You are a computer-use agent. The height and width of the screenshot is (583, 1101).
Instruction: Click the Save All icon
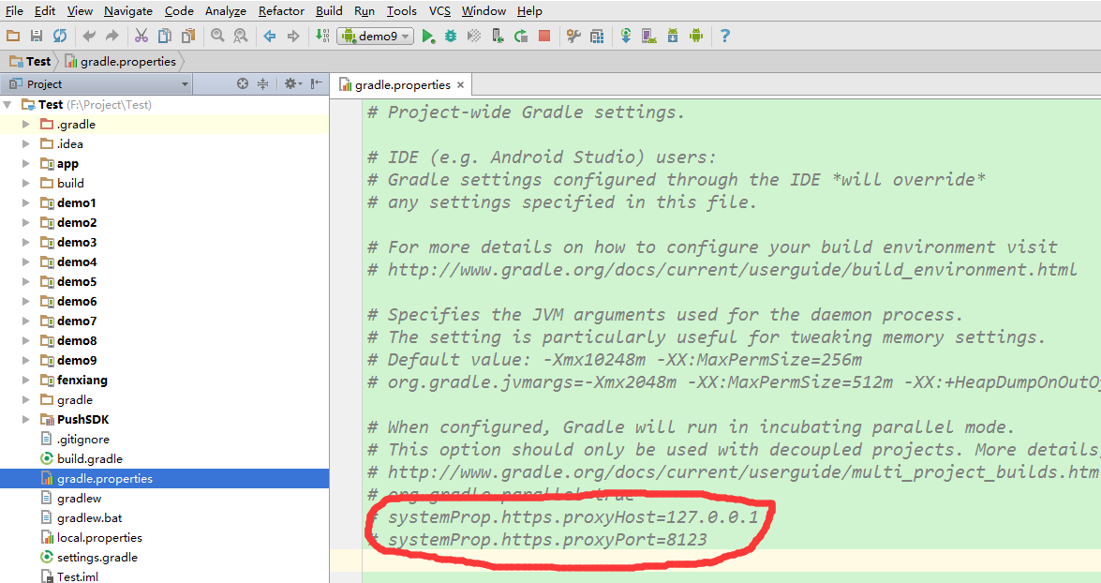coord(37,36)
